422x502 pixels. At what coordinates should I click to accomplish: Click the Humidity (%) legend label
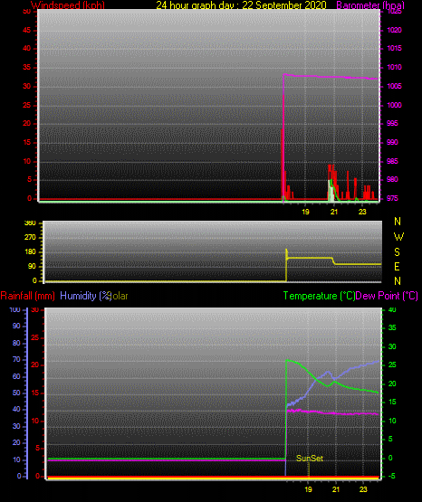click(85, 296)
